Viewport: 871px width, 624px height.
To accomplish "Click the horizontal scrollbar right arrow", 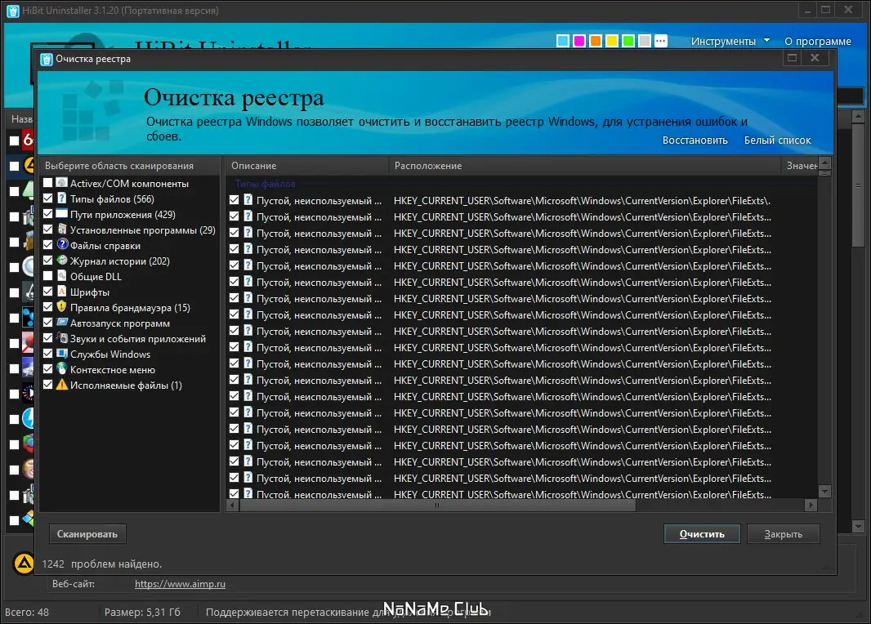I will pyautogui.click(x=811, y=506).
